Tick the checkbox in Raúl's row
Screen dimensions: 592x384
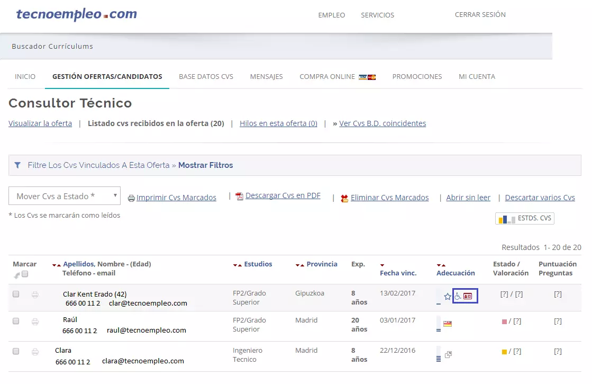coord(16,321)
